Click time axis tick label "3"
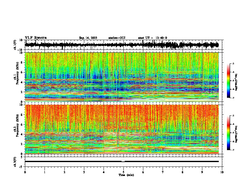250x193 pixels. tap(84, 172)
